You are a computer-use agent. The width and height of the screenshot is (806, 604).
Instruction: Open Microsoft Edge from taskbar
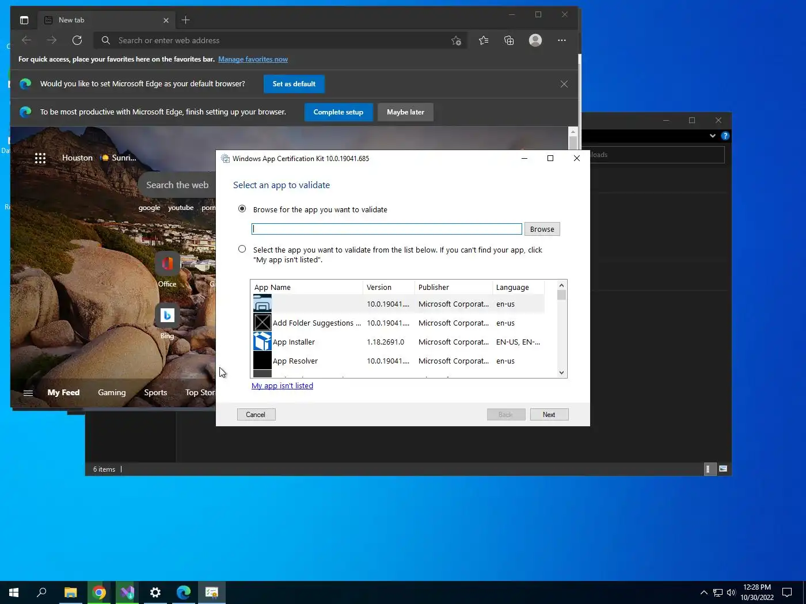point(184,592)
